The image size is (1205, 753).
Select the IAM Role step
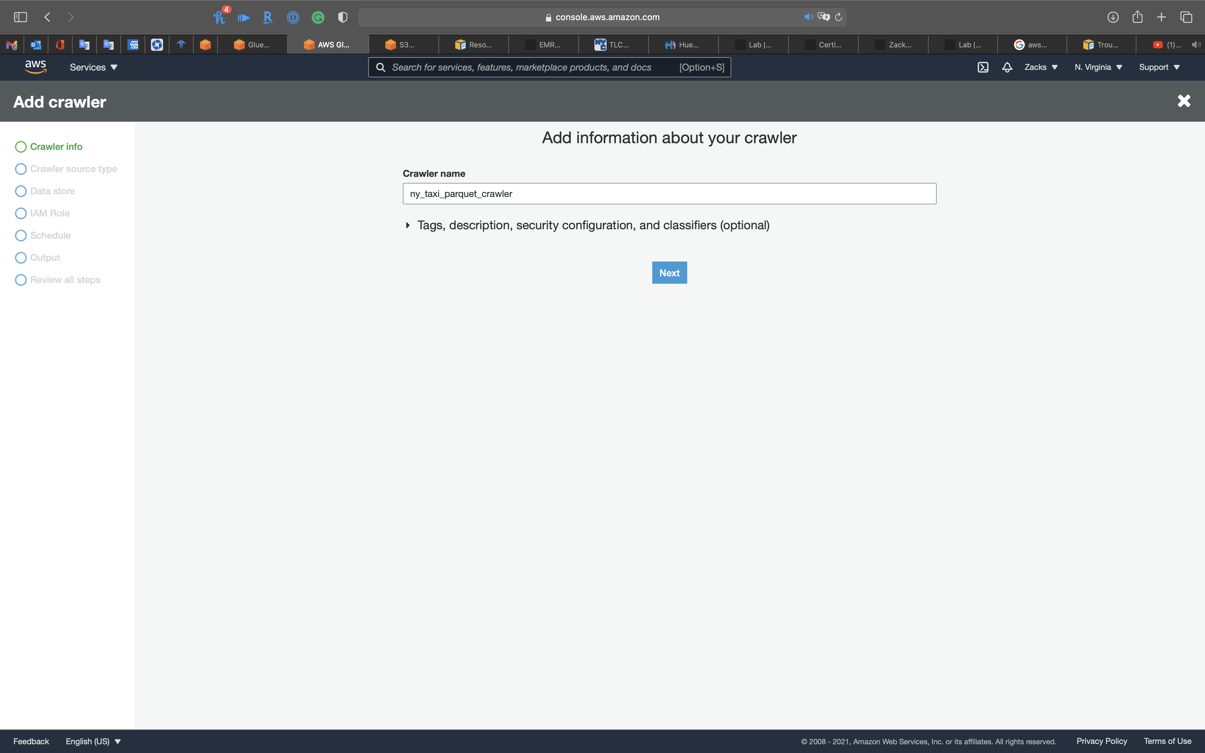click(x=49, y=213)
